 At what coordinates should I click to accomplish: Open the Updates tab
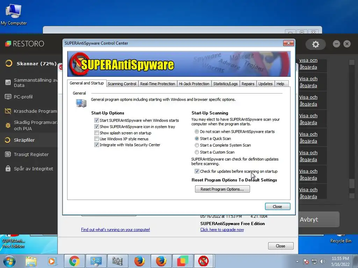coord(265,84)
